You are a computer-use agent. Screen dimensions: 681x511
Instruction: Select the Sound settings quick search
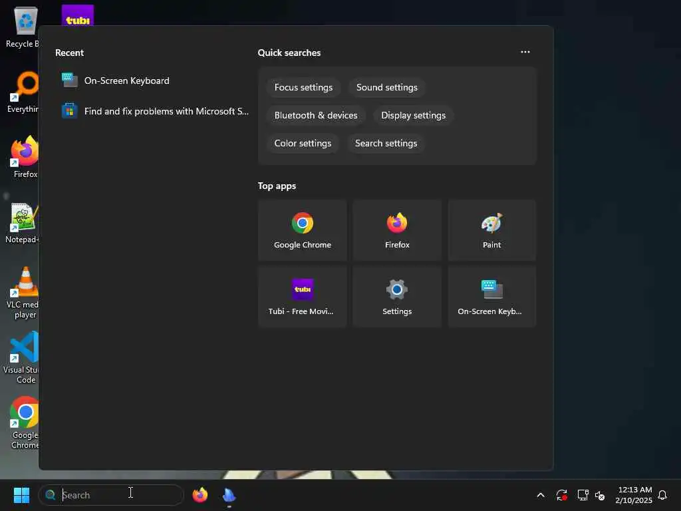tap(386, 87)
